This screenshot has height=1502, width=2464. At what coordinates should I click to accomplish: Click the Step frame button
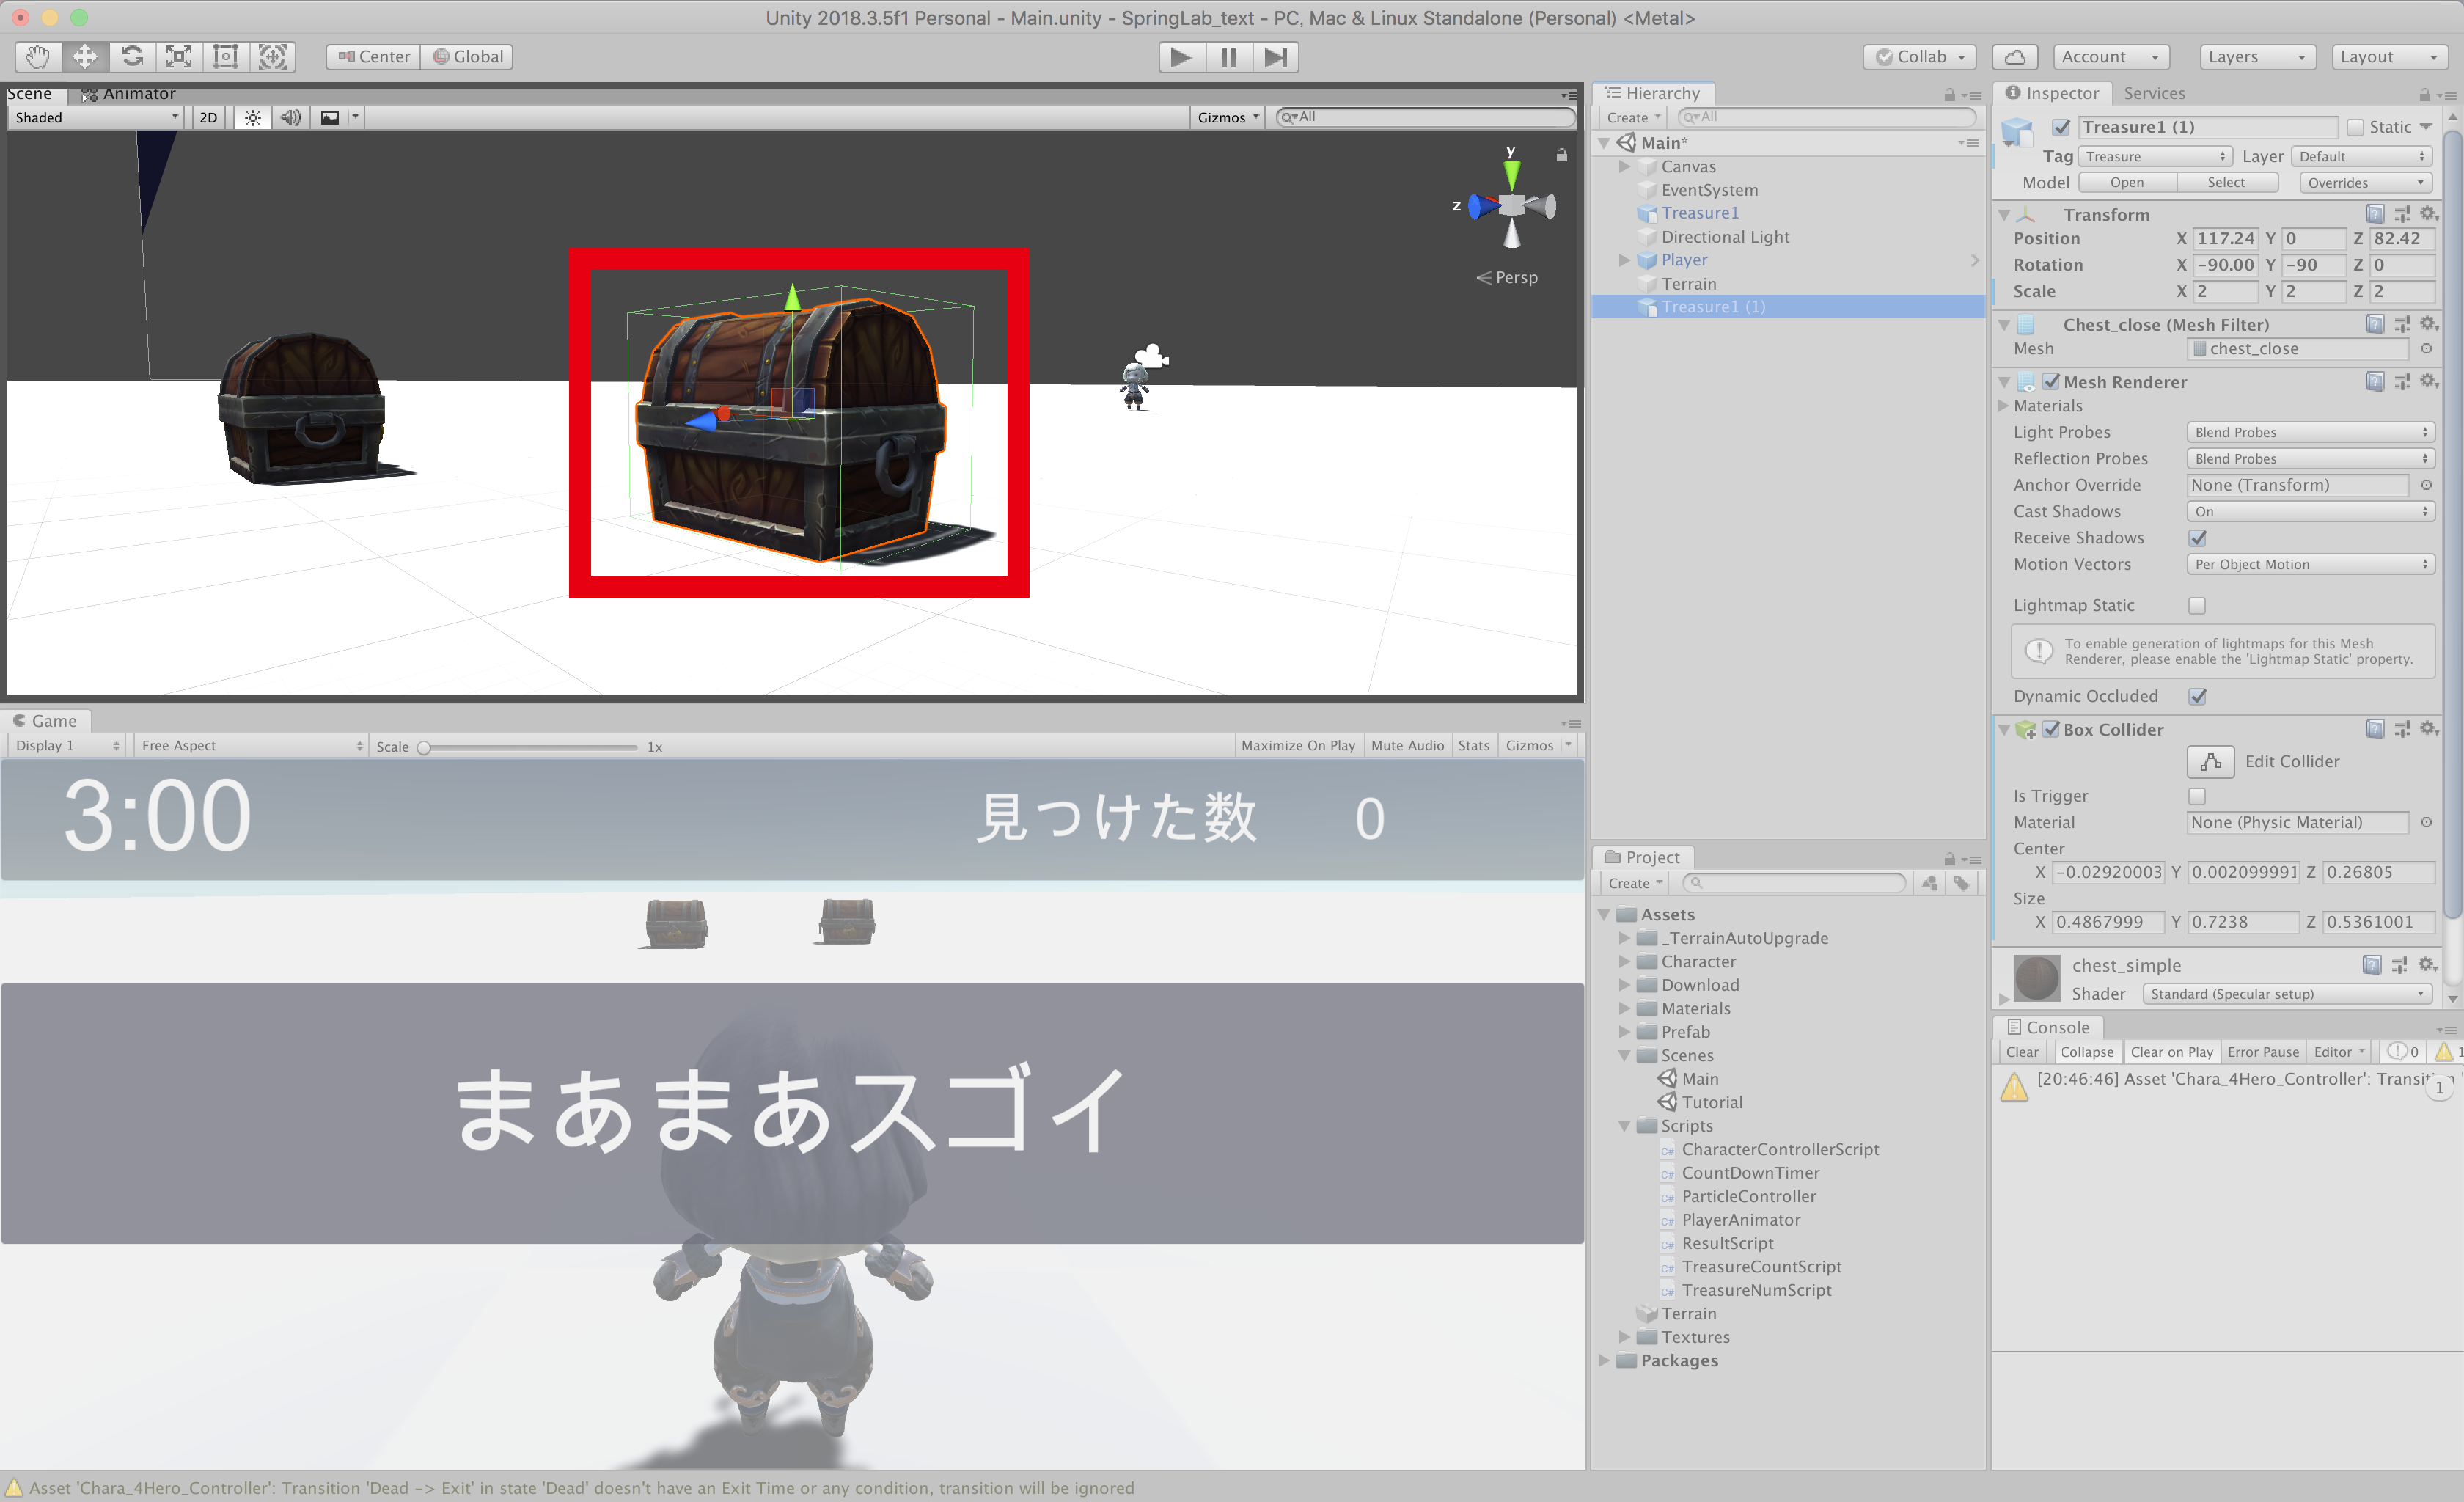1275,57
